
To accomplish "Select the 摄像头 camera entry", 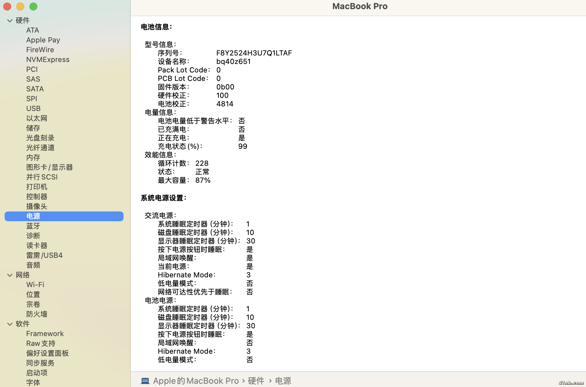I will 37,206.
